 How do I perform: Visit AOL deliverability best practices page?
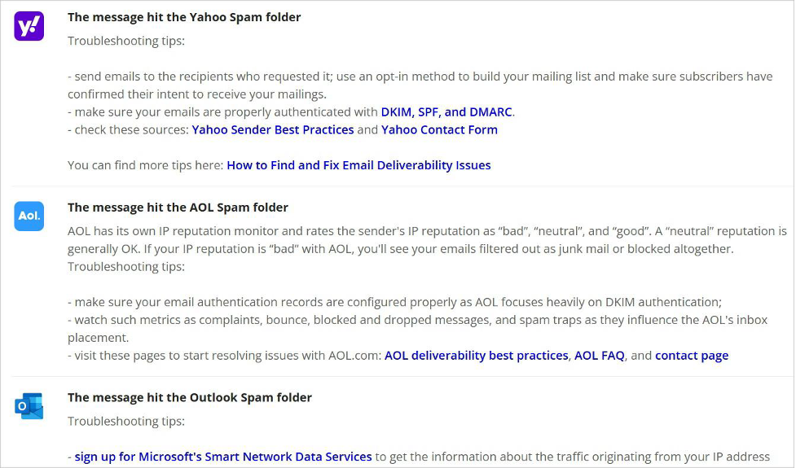pos(476,356)
